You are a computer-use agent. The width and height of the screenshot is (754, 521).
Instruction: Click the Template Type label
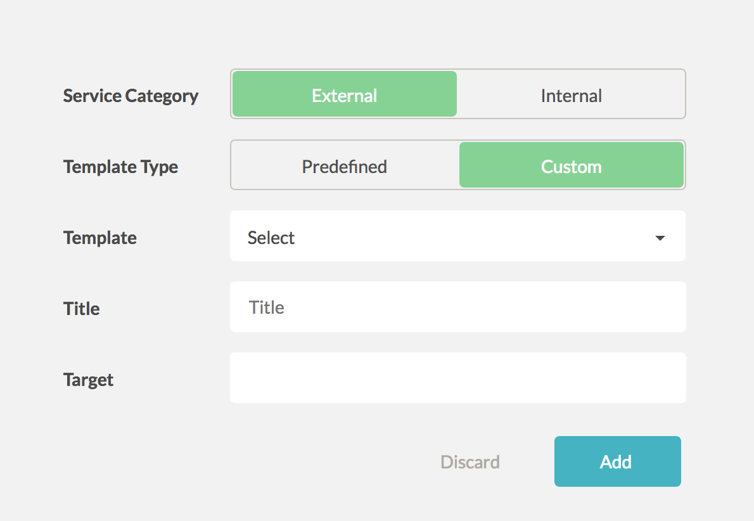[x=120, y=167]
